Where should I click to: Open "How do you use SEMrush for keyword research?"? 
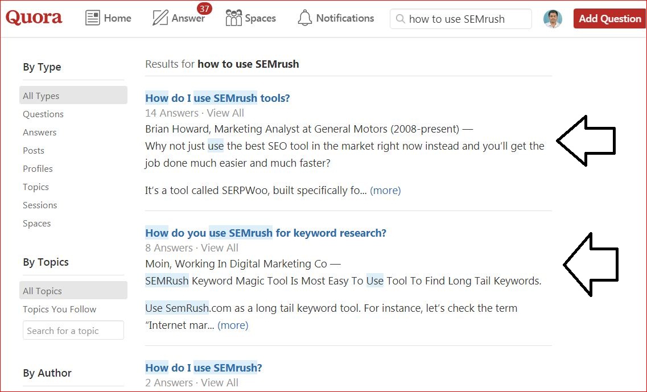coord(266,233)
